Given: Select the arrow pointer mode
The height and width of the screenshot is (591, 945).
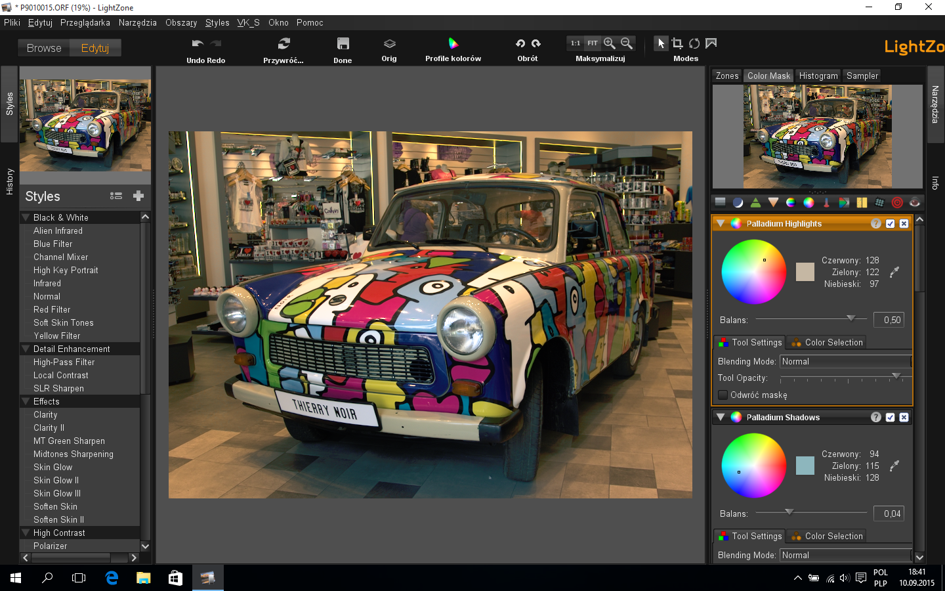Looking at the screenshot, I should [661, 43].
